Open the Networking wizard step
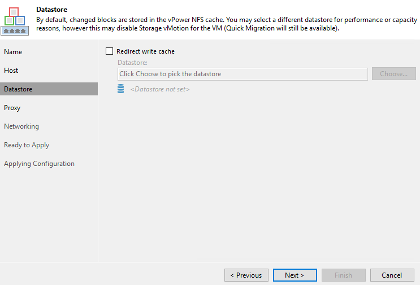Image resolution: width=420 pixels, height=285 pixels. point(21,126)
